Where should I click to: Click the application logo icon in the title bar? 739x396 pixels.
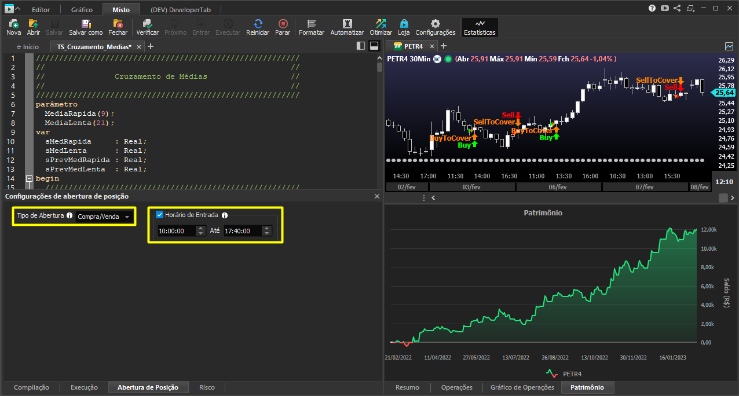9,9
